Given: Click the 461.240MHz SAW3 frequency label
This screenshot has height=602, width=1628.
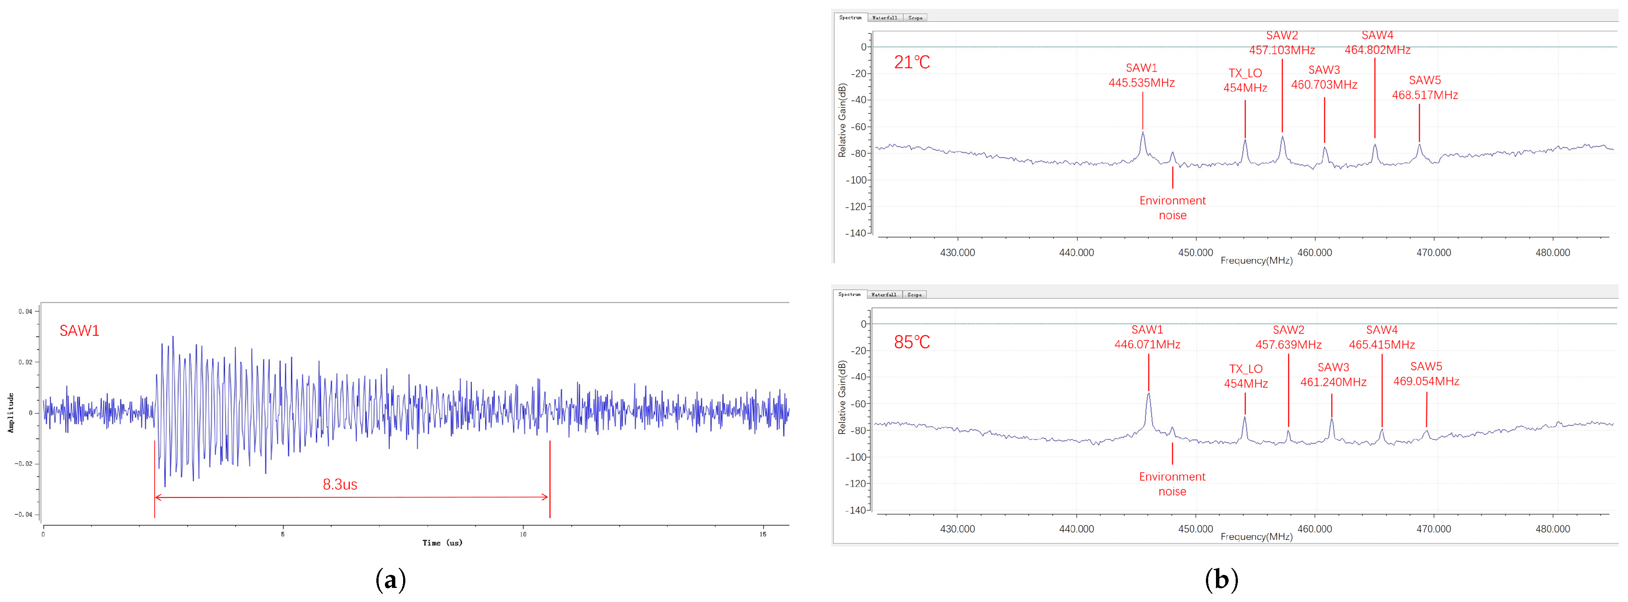Looking at the screenshot, I should 1333,382.
